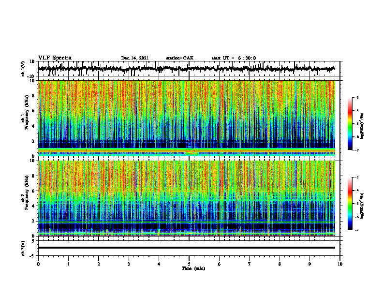Image resolution: width=383 pixels, height=296 pixels.
Task: Click the "2" kHz tick on ch.2 spectrogram axis
Action: [x=34, y=221]
